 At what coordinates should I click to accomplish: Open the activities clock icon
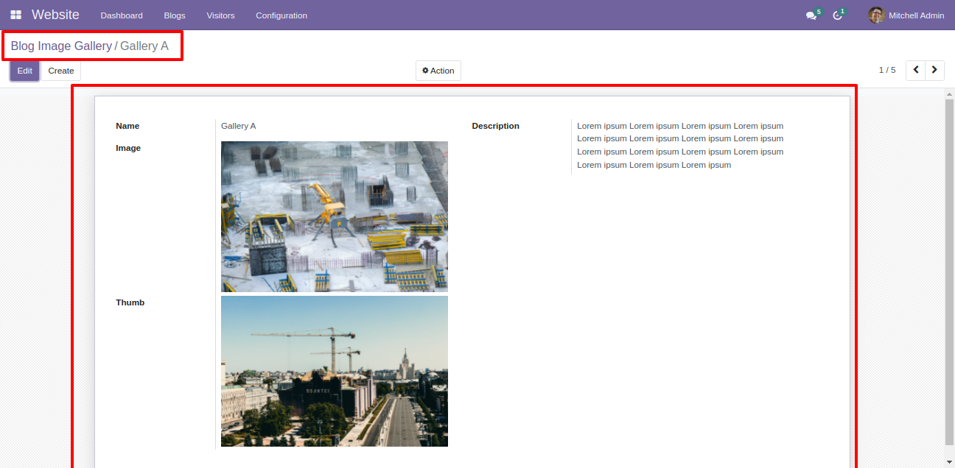(x=837, y=15)
